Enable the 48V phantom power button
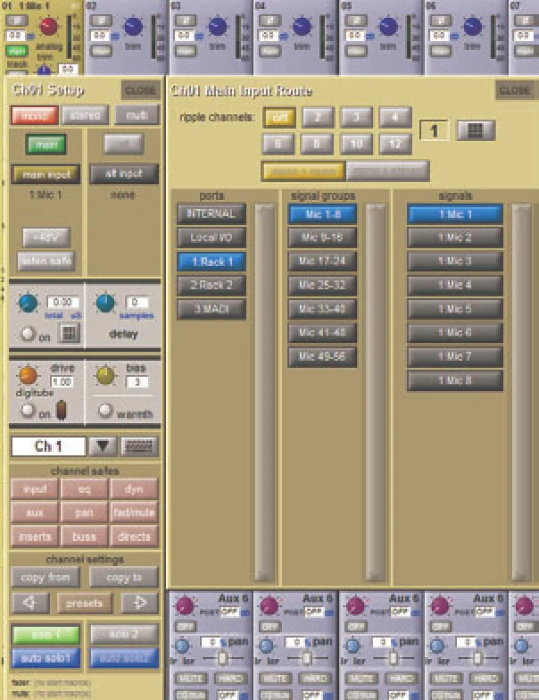The height and width of the screenshot is (700, 539). (x=46, y=237)
